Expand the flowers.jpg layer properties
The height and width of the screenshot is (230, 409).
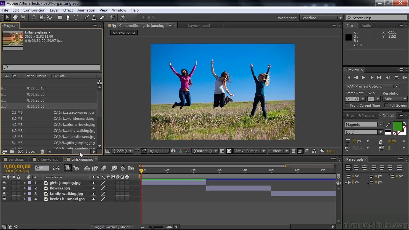[25, 188]
